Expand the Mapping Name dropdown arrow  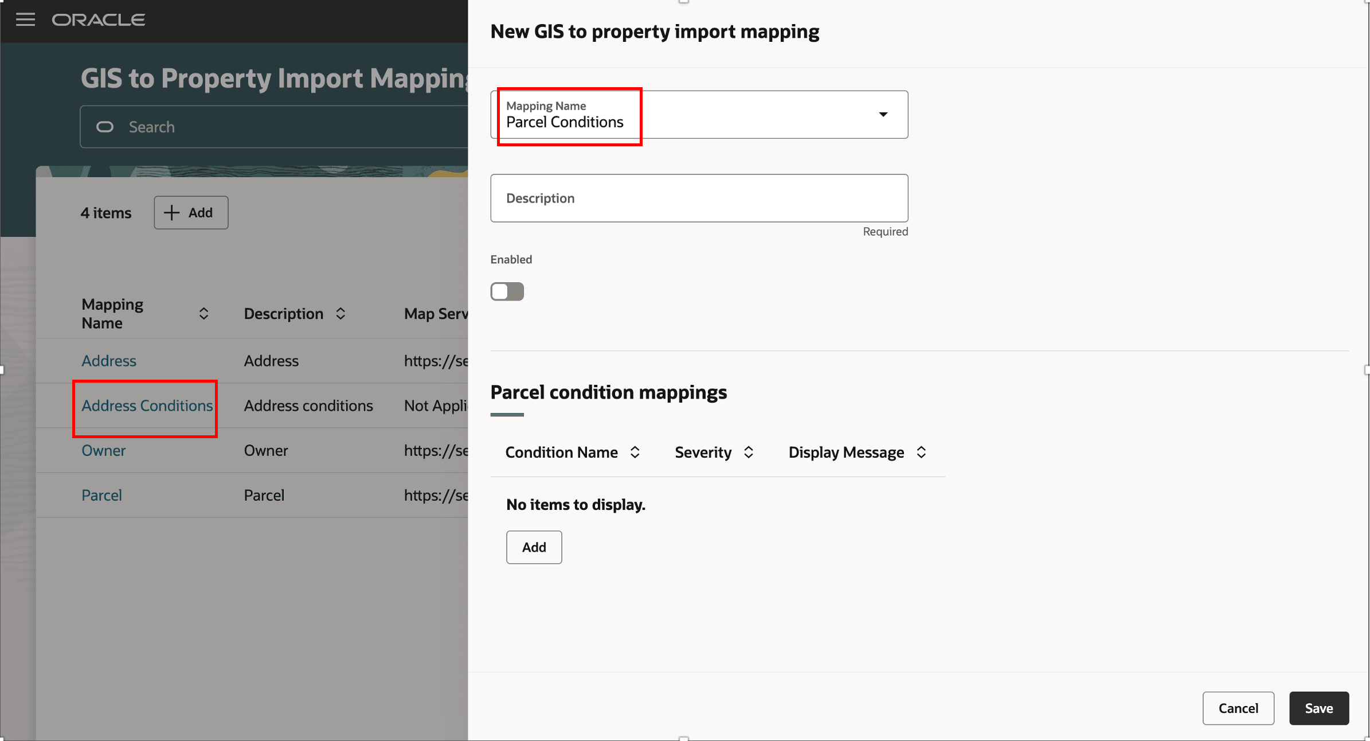tap(883, 115)
